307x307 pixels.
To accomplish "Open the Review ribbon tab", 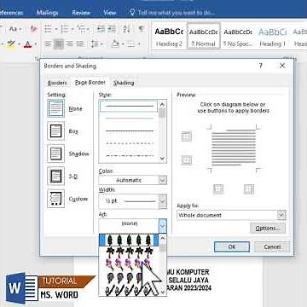I will [x=81, y=13].
